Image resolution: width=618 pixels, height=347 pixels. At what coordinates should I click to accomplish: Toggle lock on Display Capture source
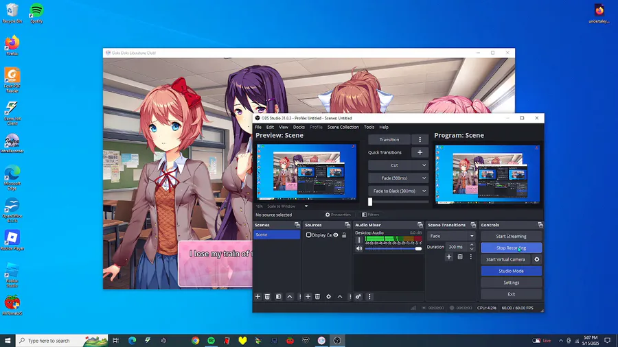344,235
